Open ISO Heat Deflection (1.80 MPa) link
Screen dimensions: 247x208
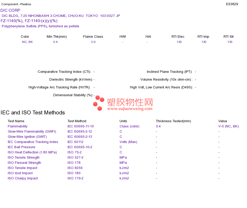(32, 152)
